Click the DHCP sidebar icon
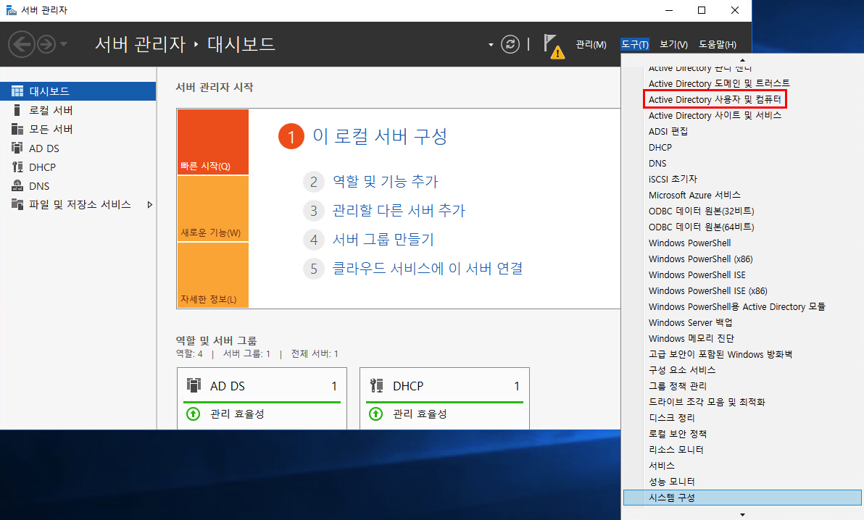This screenshot has height=520, width=864. 17,167
